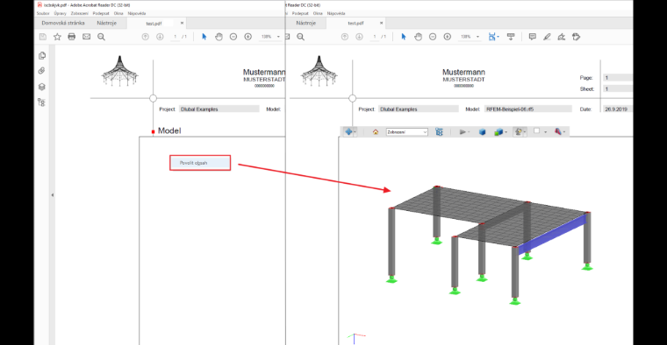Screen dimensions: 667x345
Task: Switch to Nástroje tab in left window
Action: (107, 23)
